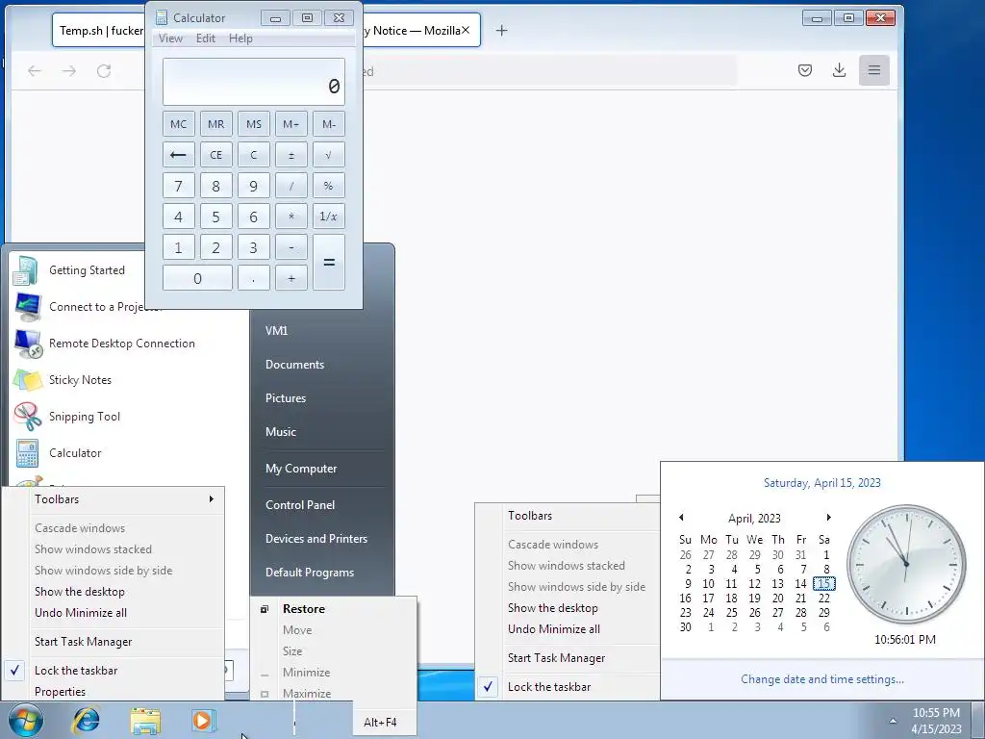The image size is (985, 739).
Task: Click the Windows Start orb
Action: (25, 720)
